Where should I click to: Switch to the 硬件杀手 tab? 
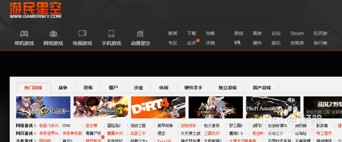click(x=194, y=88)
